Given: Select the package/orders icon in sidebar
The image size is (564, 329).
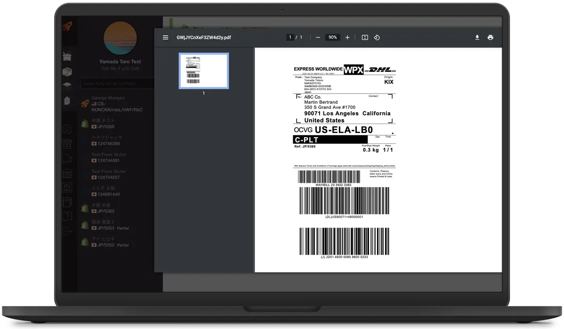Looking at the screenshot, I should 67,70.
